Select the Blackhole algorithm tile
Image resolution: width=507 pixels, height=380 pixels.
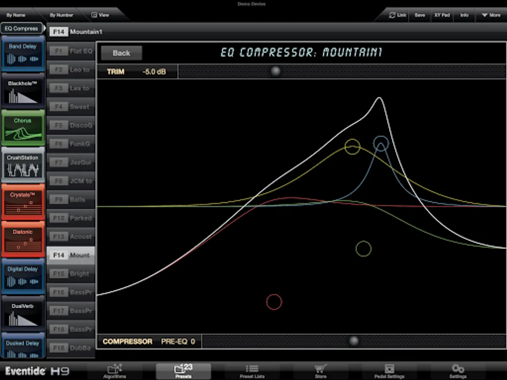23,91
